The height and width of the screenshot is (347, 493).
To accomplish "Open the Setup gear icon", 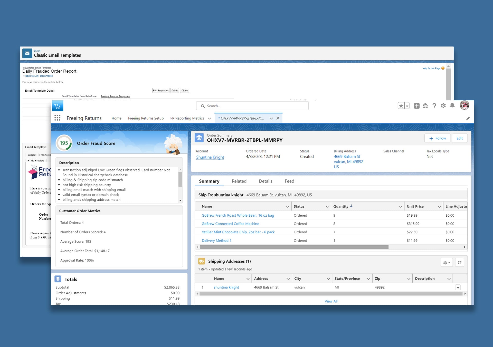I will (443, 106).
